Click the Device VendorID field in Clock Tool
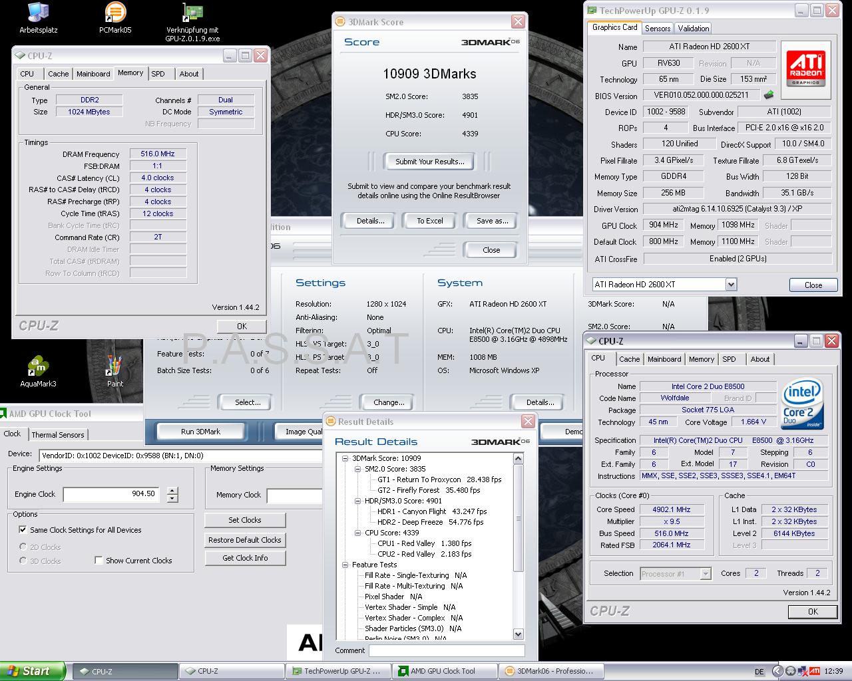852x681 pixels. [181, 456]
